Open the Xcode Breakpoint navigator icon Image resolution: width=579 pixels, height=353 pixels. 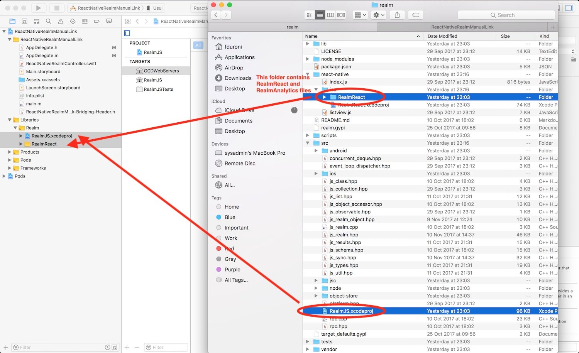(x=97, y=21)
